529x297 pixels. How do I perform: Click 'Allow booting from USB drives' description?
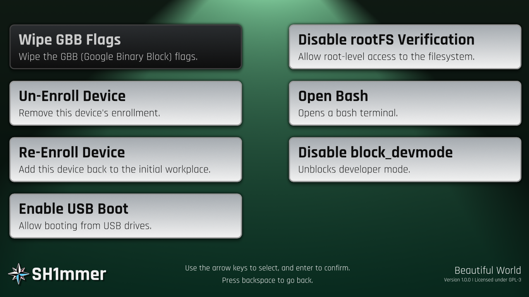(x=85, y=226)
